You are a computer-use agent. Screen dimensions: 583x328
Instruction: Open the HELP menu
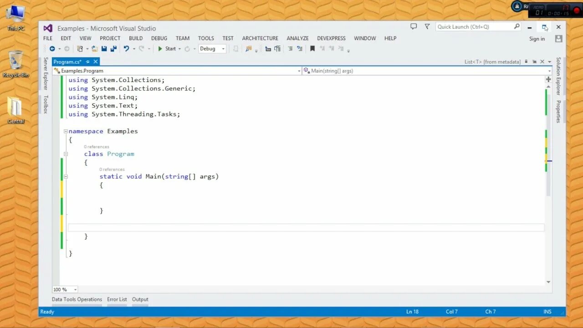tap(390, 38)
